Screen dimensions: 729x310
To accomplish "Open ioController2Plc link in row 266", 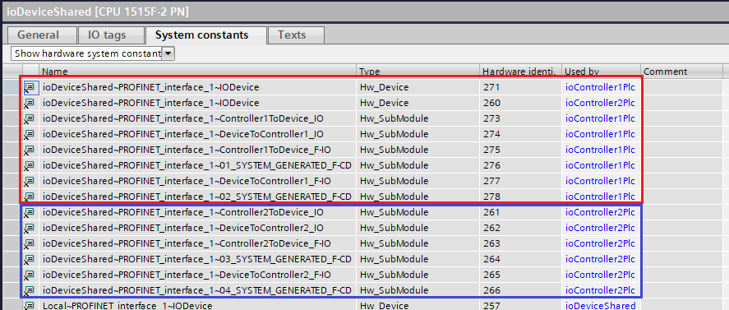I will point(600,290).
